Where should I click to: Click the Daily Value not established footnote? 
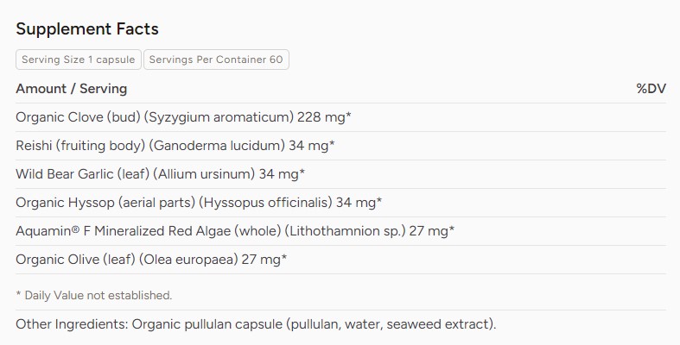pos(94,295)
